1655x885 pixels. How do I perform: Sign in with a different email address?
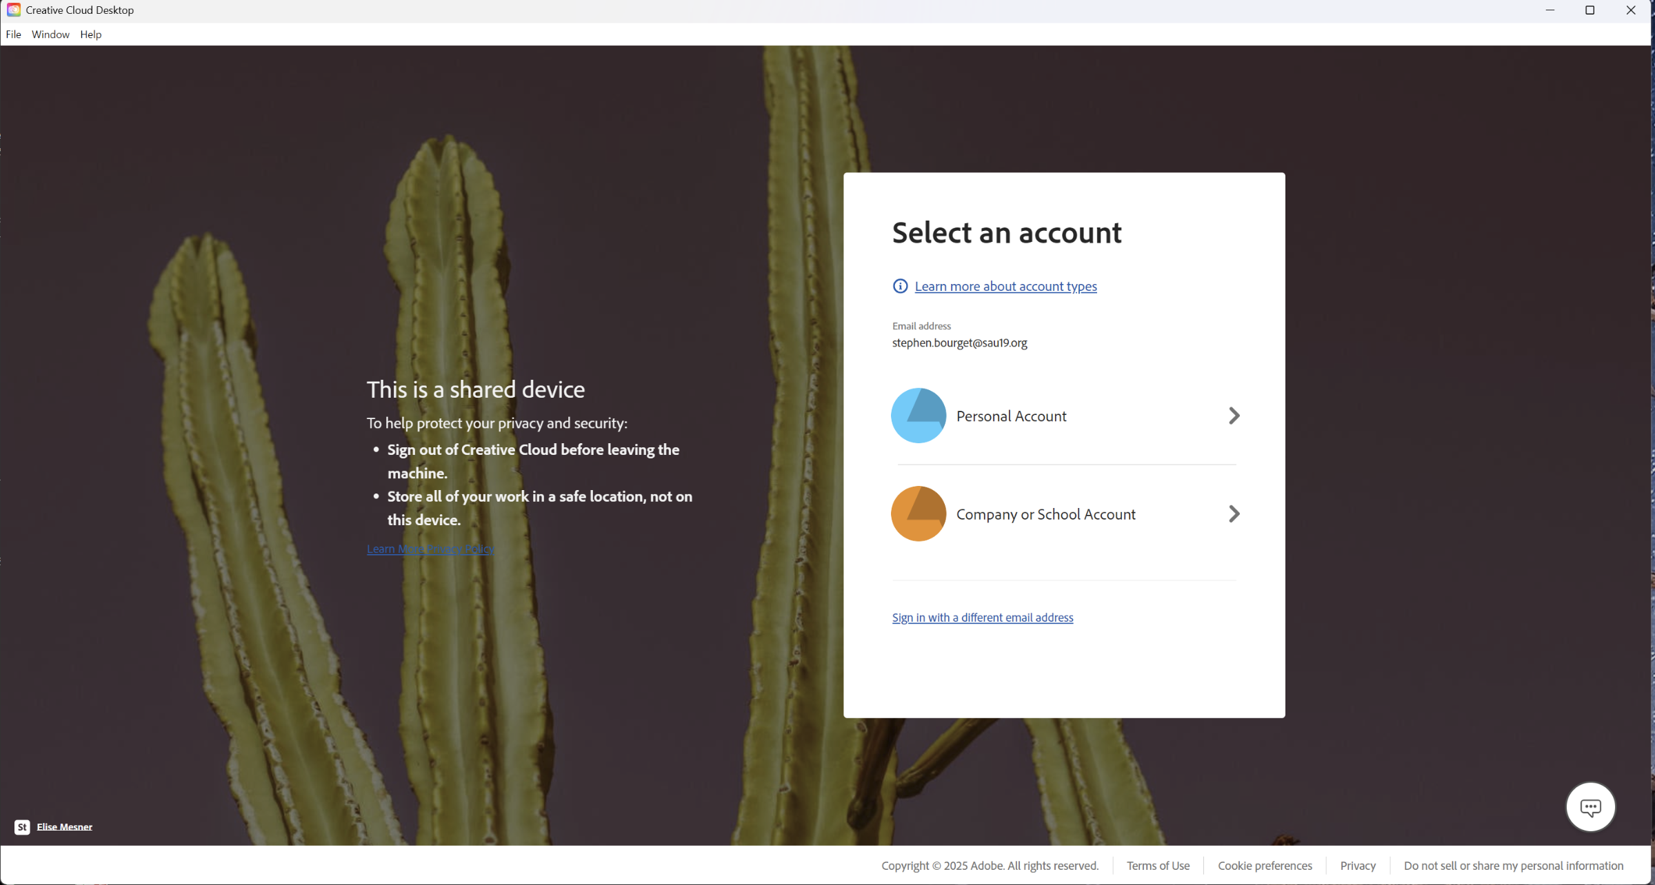[x=983, y=618]
